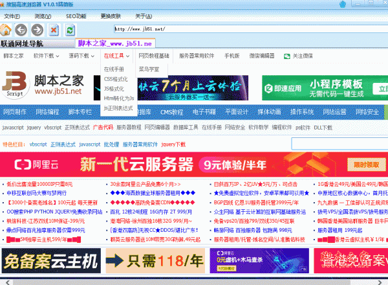The width and height of the screenshot is (388, 285).
Task: Open the 低价出售流量10000IP只需8元 ad link
Action: [x=39, y=184]
